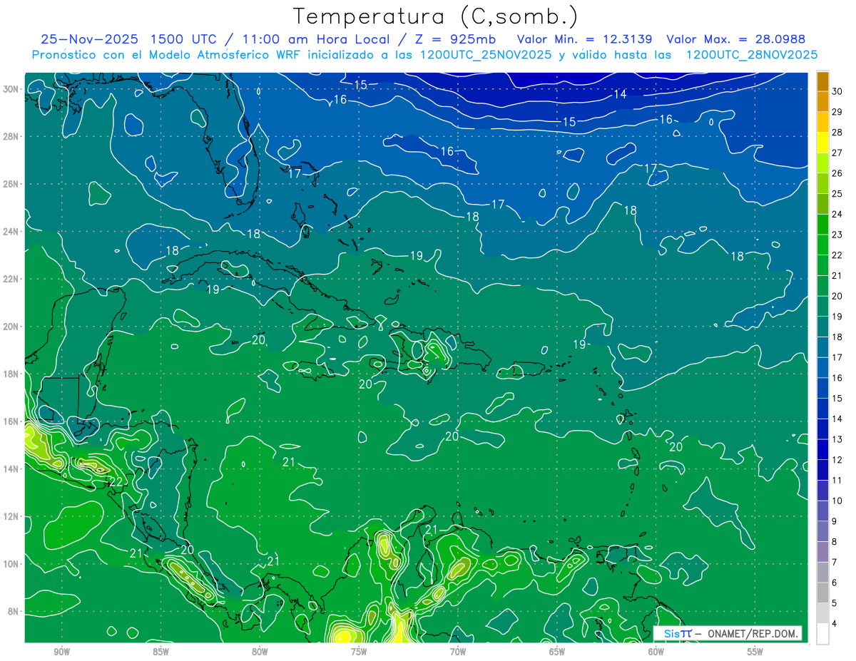856x661 pixels.
Task: Click the 28N latitude axis label
Action: [11, 136]
